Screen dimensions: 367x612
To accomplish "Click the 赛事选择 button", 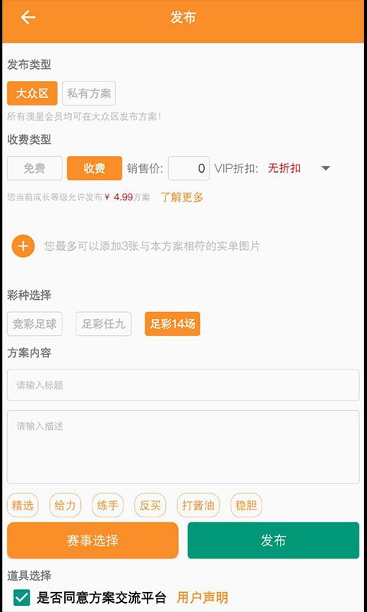I will pyautogui.click(x=93, y=540).
